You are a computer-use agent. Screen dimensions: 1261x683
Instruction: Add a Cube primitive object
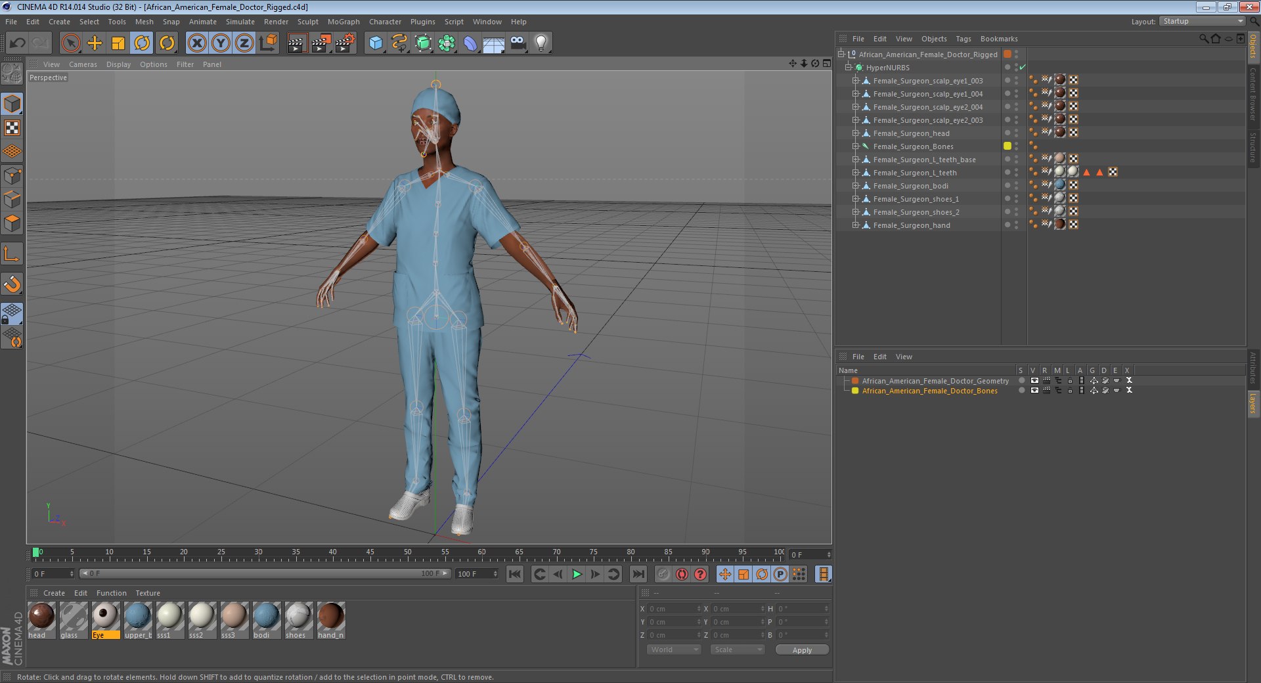[376, 43]
